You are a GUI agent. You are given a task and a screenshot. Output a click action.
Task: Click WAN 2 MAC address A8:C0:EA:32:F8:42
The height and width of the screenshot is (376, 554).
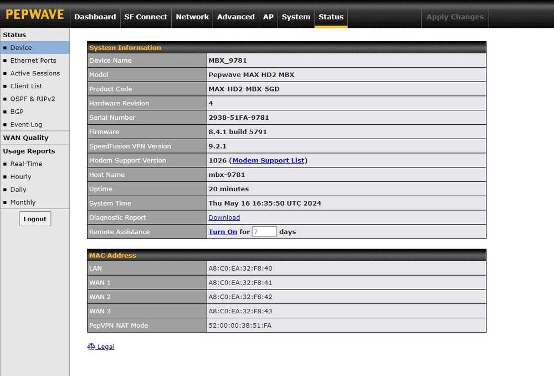(x=240, y=297)
